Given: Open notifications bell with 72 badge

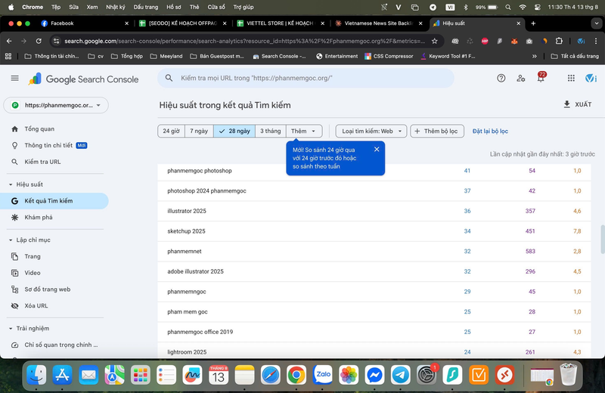Looking at the screenshot, I should click(541, 78).
